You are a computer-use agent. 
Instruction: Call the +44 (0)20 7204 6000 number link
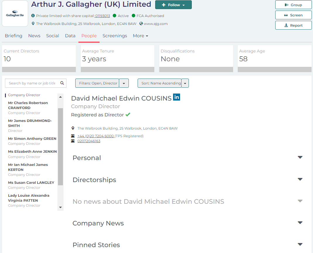click(96, 136)
